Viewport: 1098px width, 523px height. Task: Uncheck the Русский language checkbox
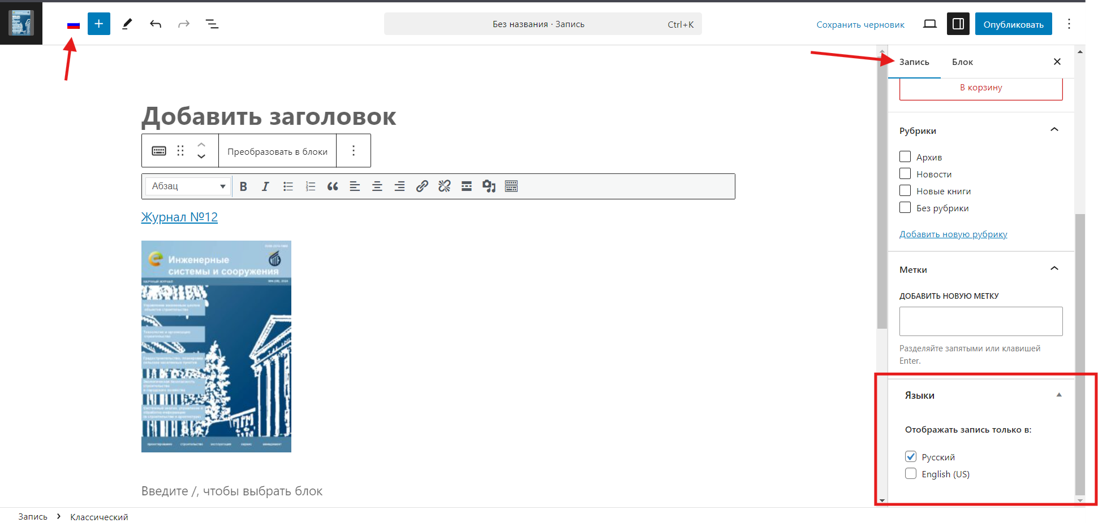[911, 457]
